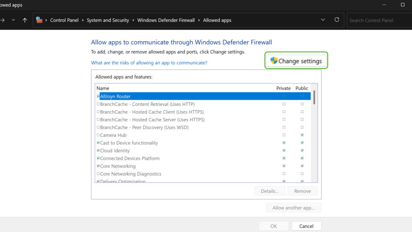Image resolution: width=412 pixels, height=232 pixels.
Task: Open recent locations chevron
Action: (x=13, y=20)
